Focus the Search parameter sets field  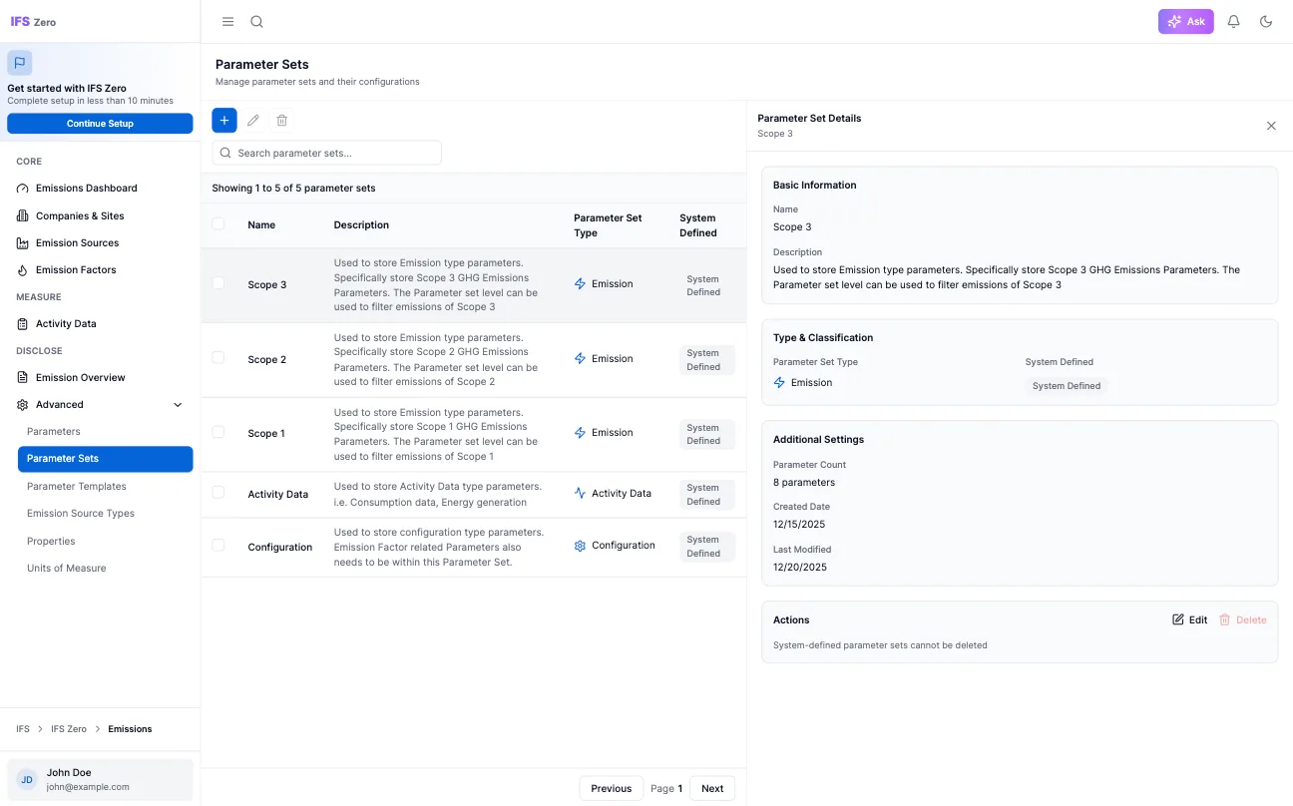(x=327, y=154)
